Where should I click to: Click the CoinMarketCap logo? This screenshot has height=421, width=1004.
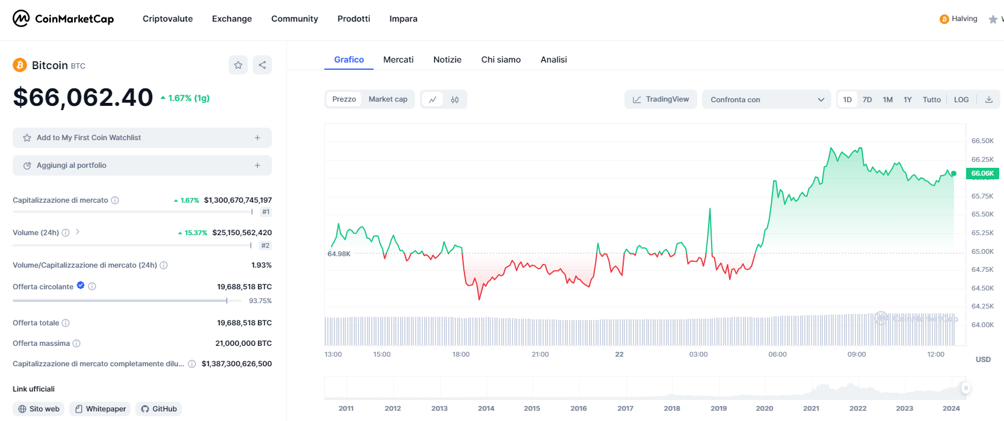coord(63,19)
